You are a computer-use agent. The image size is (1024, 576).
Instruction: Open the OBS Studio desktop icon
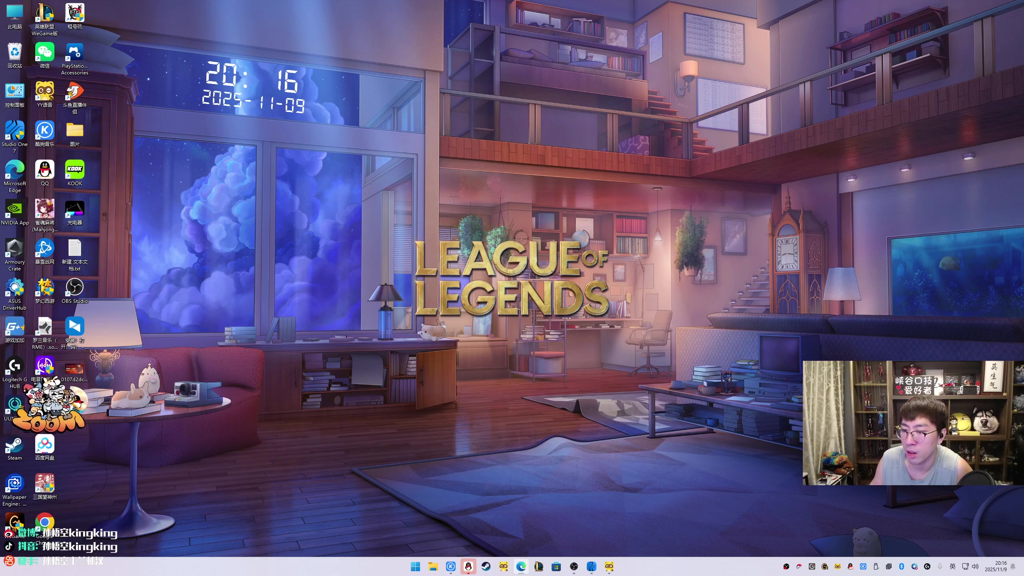[x=74, y=288]
